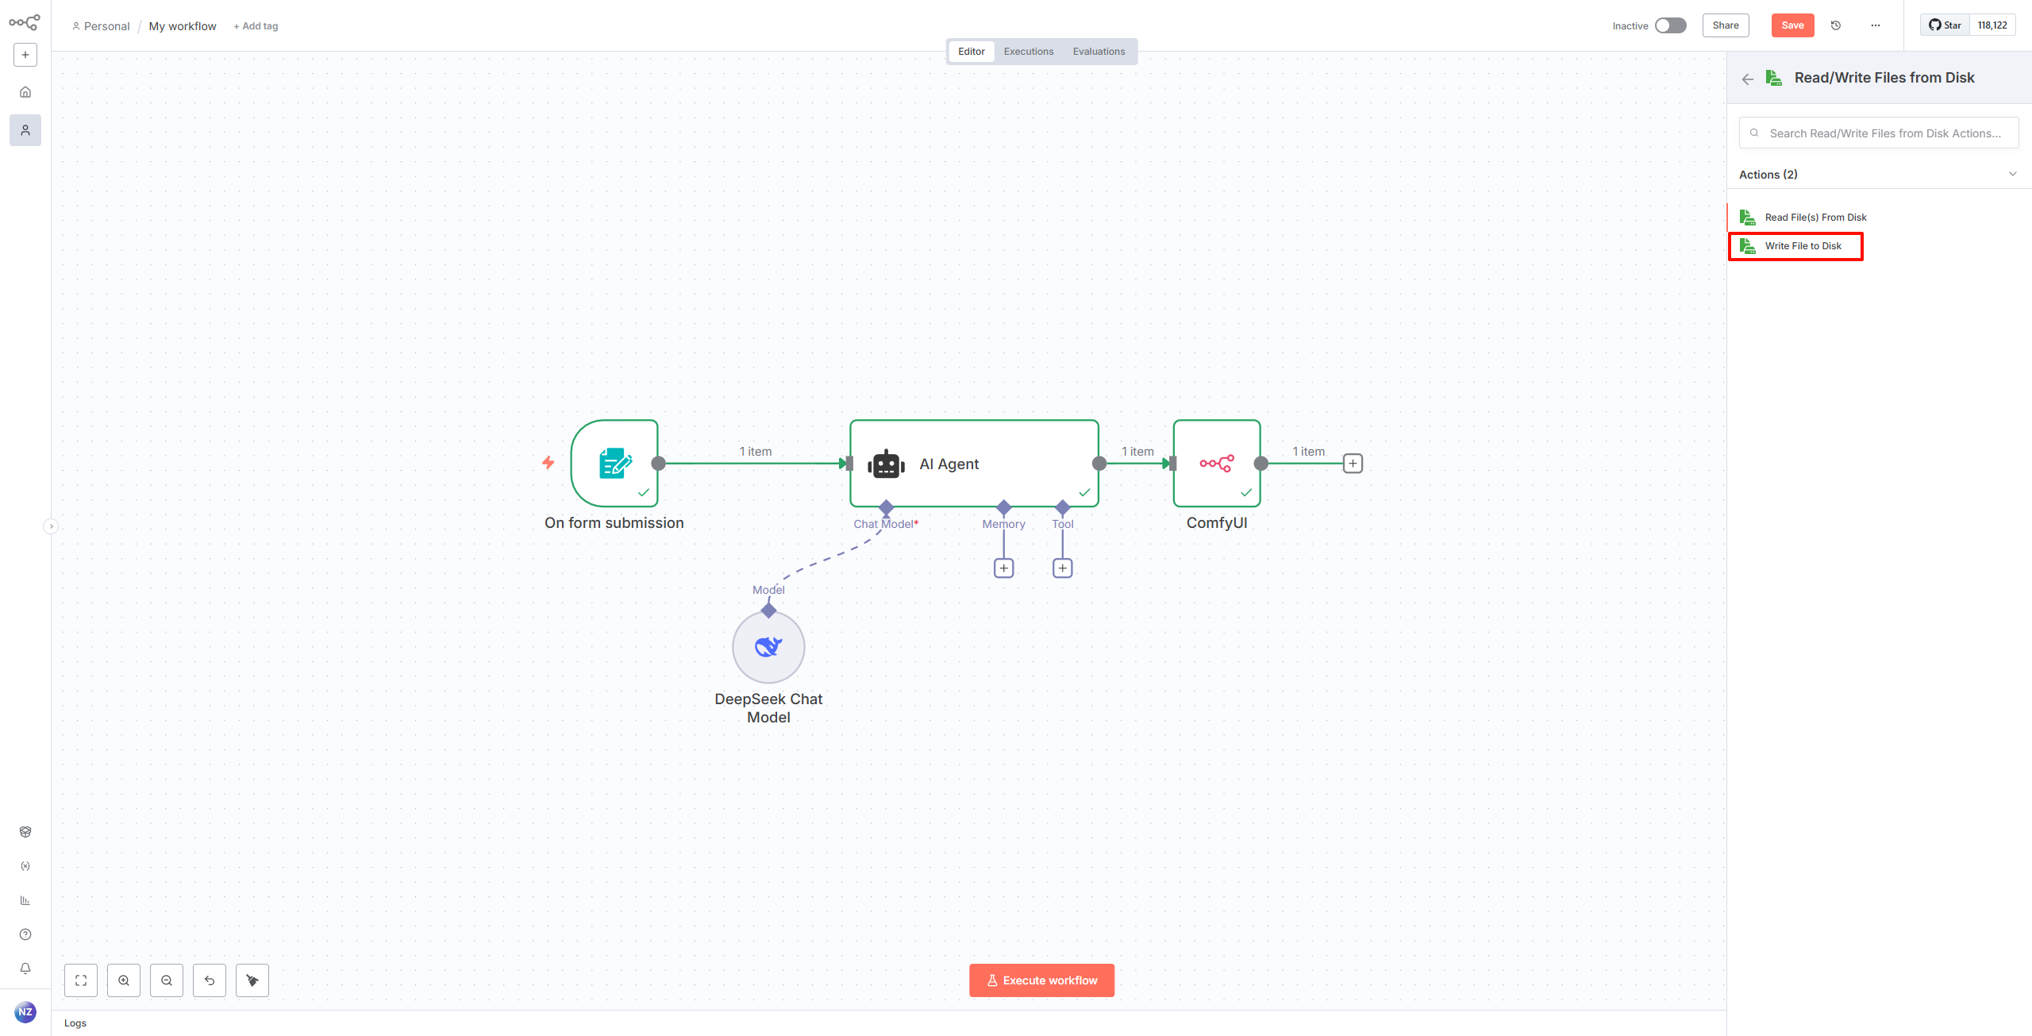Image resolution: width=2032 pixels, height=1036 pixels.
Task: Click the trigger lightning bolt icon
Action: coord(548,462)
